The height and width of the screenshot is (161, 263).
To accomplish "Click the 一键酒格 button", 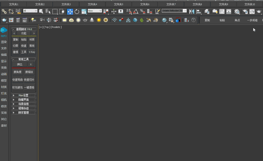I will (29, 87).
